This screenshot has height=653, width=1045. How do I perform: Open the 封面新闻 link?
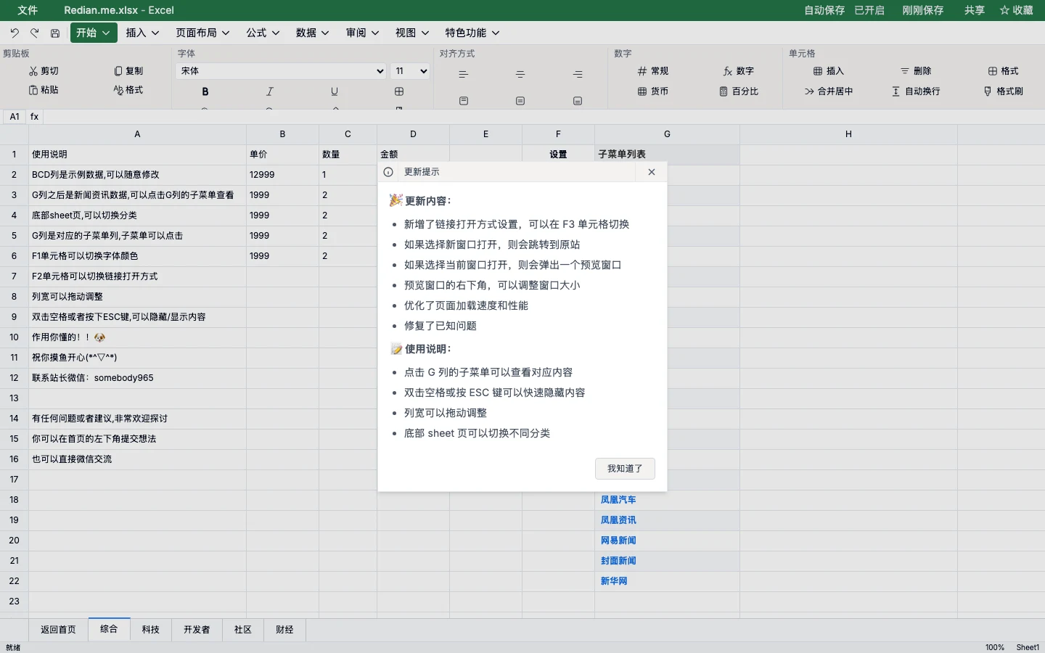618,561
